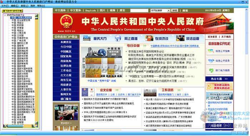Click the 服务大厅 building icon
250x136 pixels.
(x=87, y=38)
